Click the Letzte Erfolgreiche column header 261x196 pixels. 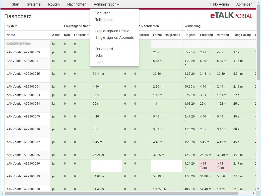pos(166,35)
